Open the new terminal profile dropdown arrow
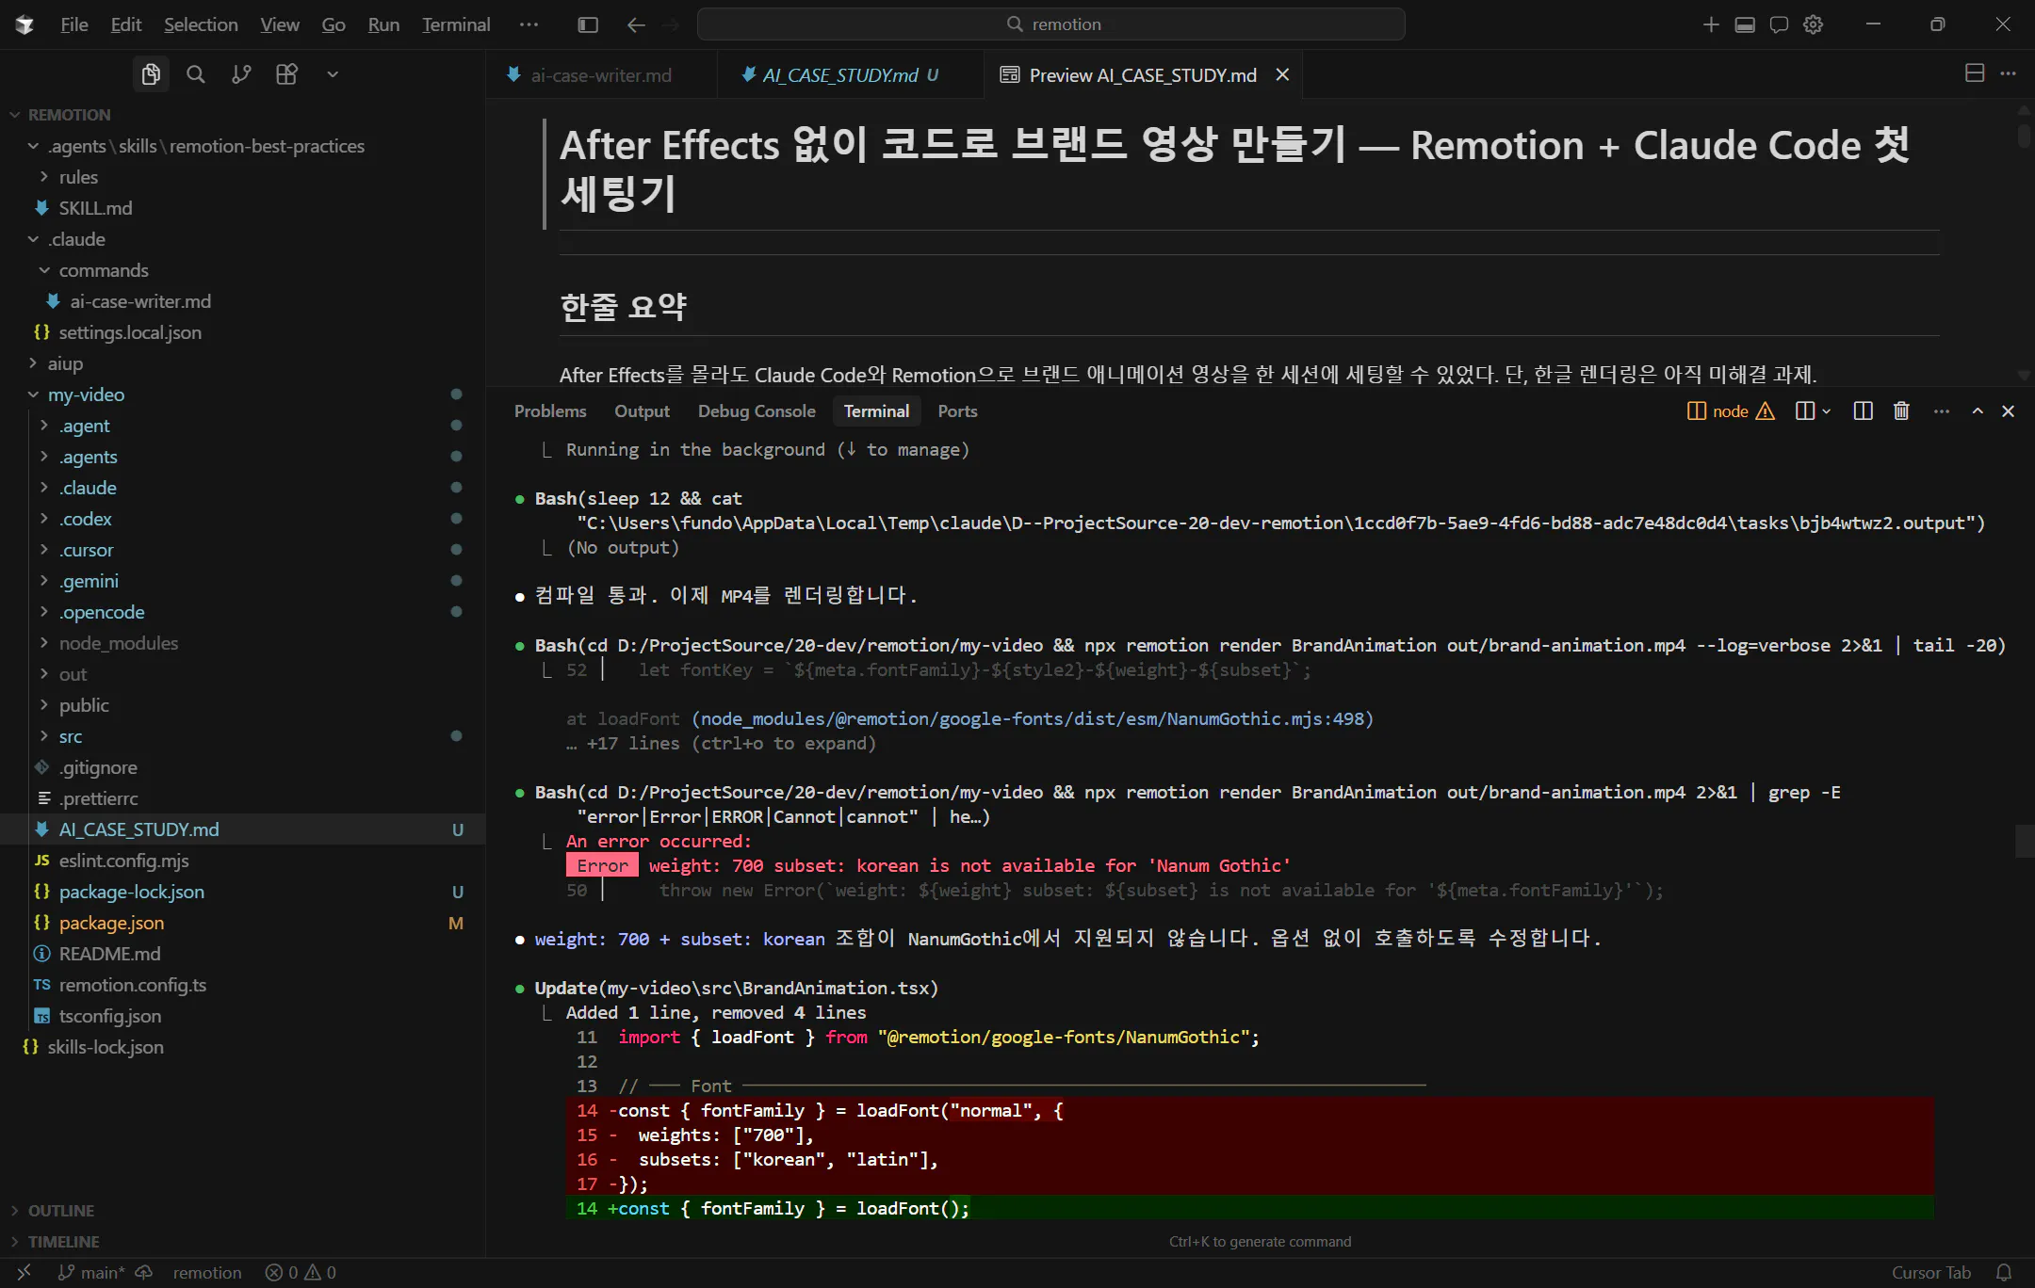Image resolution: width=2035 pixels, height=1288 pixels. pos(1827,411)
